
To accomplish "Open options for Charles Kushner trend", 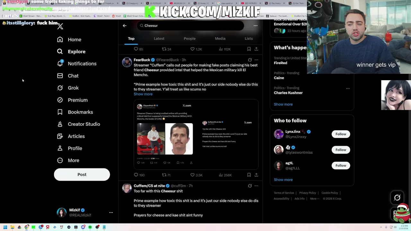I will click(x=348, y=88).
